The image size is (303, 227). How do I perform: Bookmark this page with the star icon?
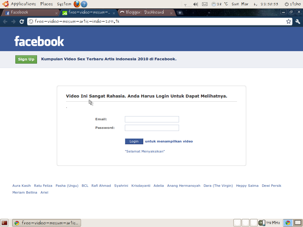(x=289, y=21)
